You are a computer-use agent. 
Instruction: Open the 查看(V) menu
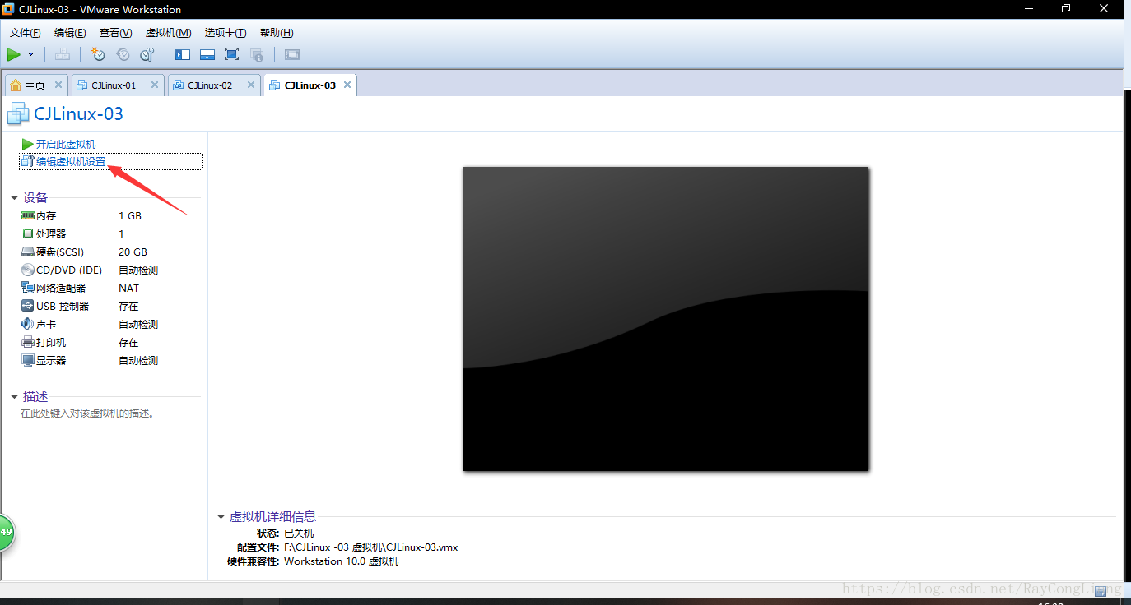pyautogui.click(x=115, y=33)
